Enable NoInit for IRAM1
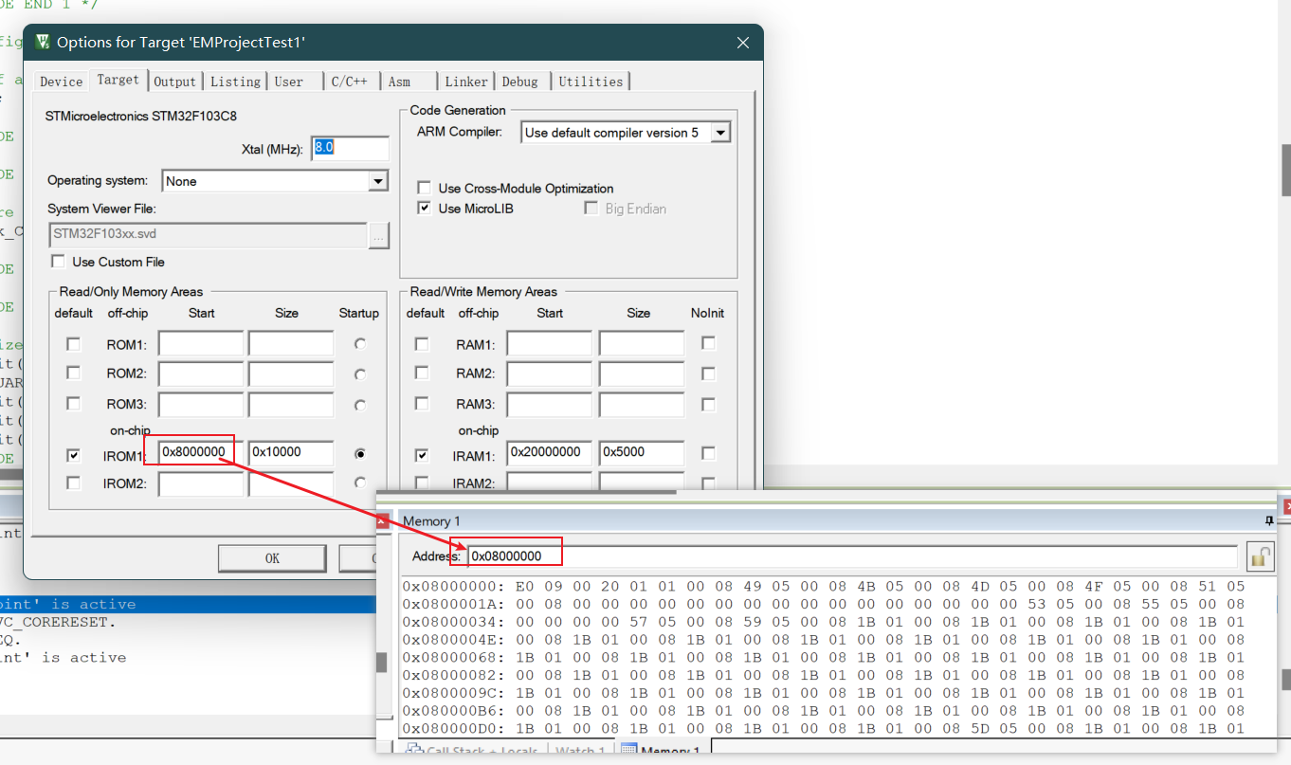 (708, 453)
